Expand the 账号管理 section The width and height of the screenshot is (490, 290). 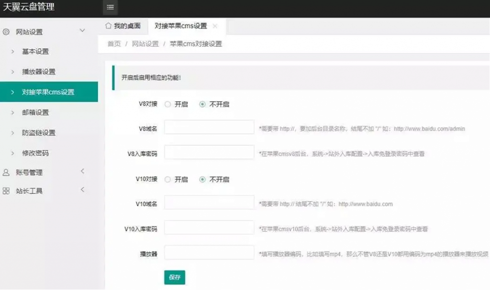click(82, 172)
